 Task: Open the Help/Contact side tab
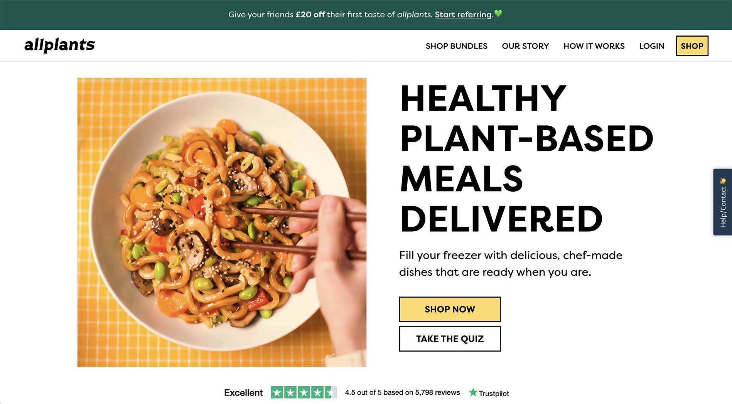tap(723, 202)
